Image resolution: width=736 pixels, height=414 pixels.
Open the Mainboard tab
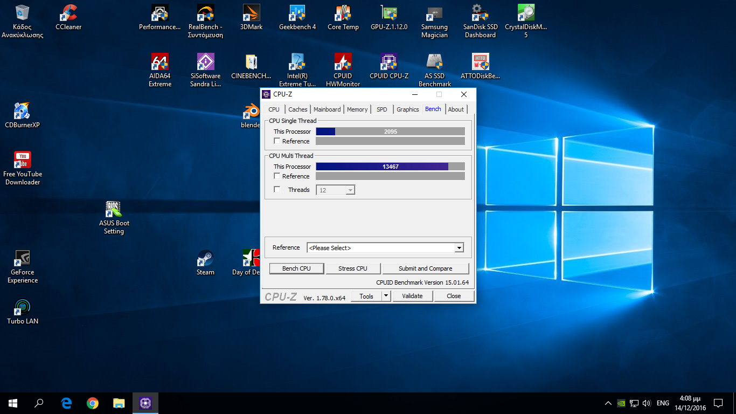click(327, 109)
